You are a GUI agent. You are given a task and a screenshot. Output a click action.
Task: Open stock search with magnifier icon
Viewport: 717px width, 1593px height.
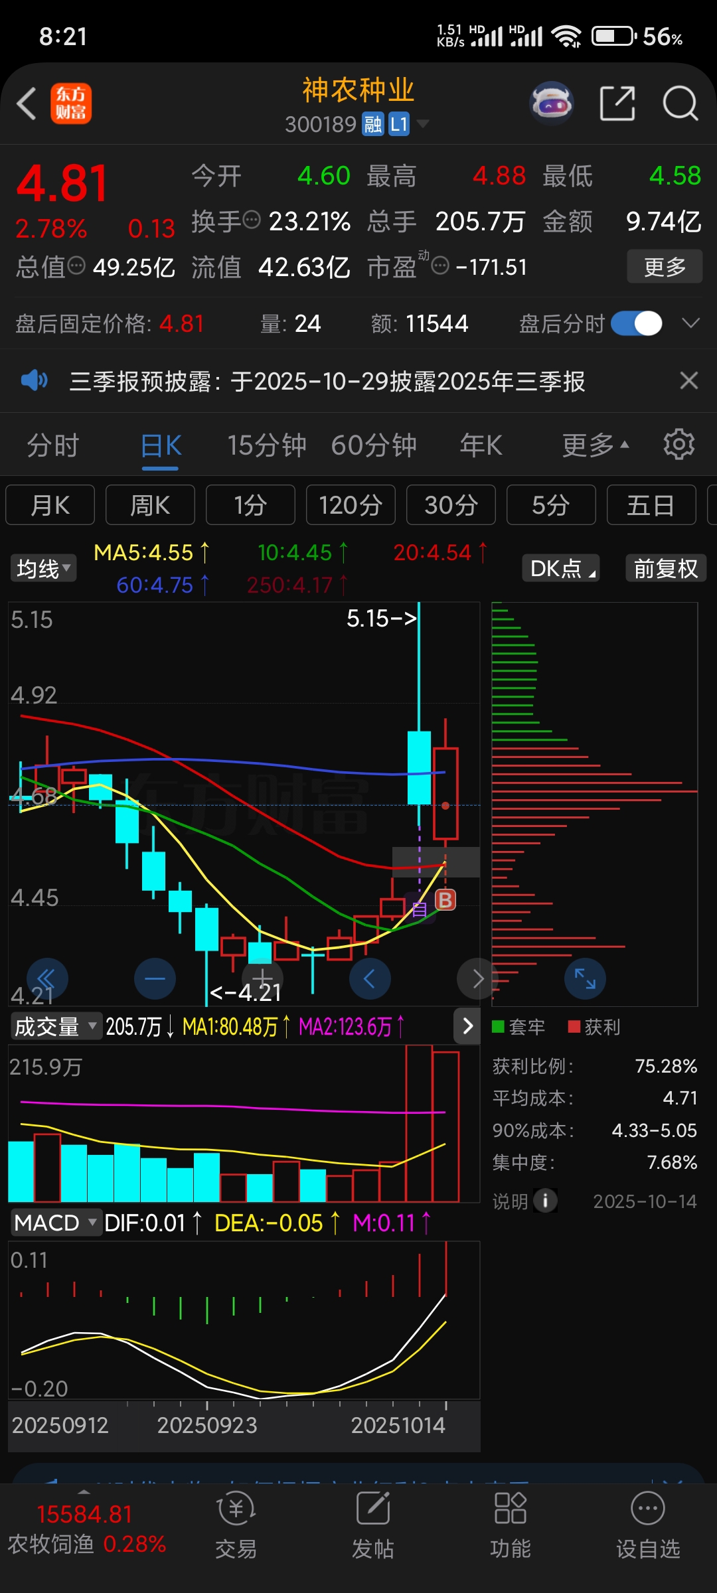(680, 104)
